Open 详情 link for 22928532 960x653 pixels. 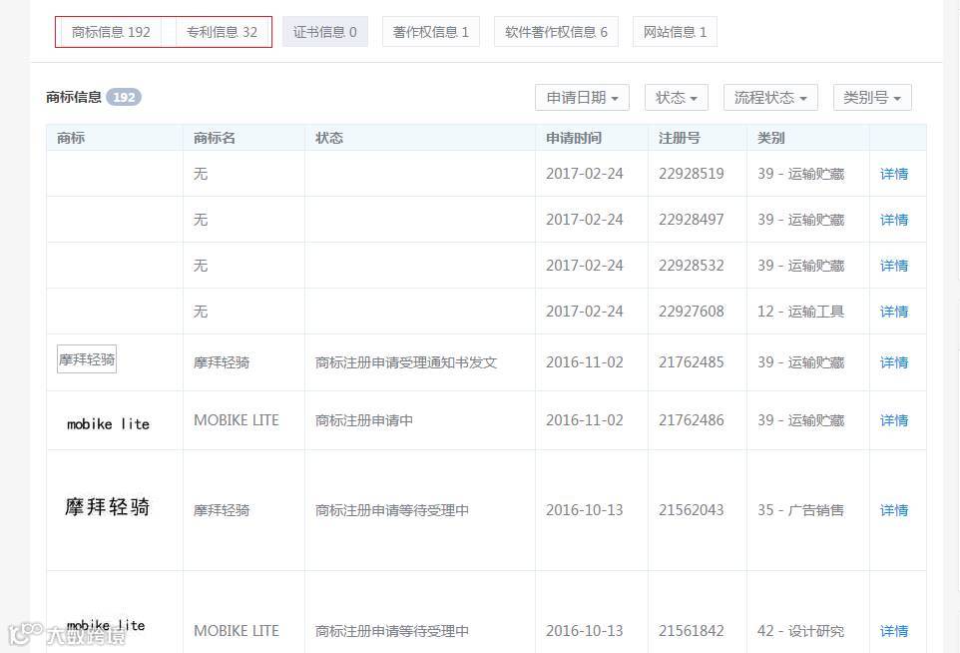[894, 266]
